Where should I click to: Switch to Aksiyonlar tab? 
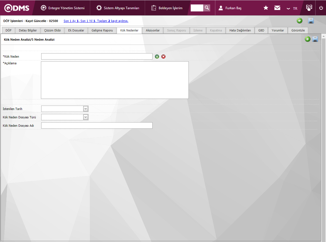click(x=153, y=30)
